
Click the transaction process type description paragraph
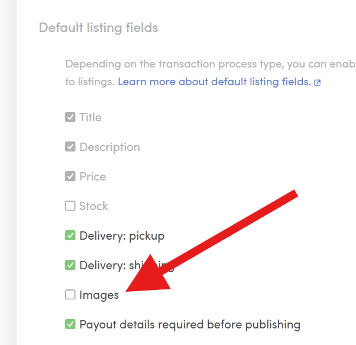click(211, 73)
